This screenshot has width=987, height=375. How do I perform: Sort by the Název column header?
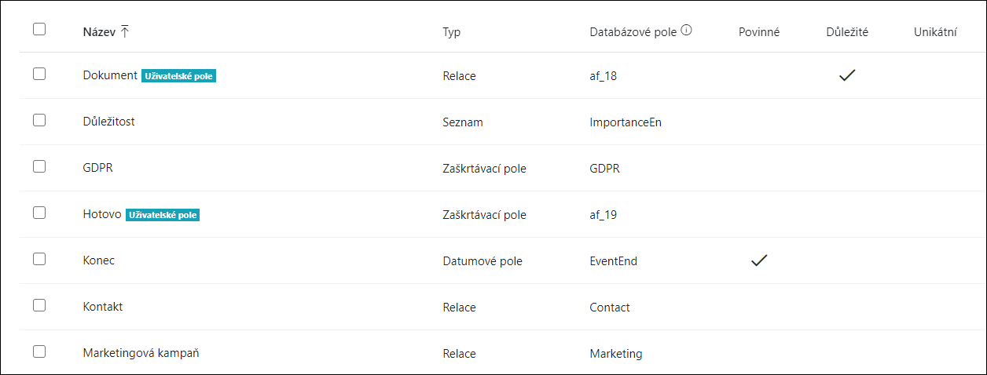click(x=99, y=32)
